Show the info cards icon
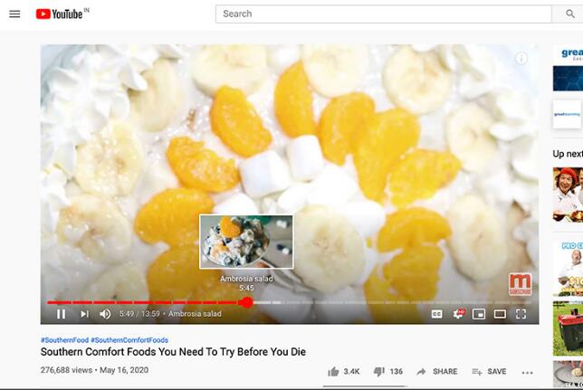The image size is (583, 390). click(521, 59)
